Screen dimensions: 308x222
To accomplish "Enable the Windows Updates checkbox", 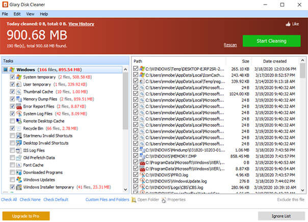I will 12,180.
